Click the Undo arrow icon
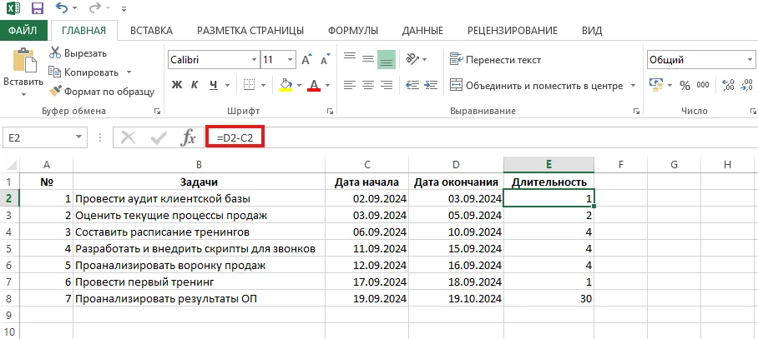Viewport: 758px width, 339px height. pos(62,7)
